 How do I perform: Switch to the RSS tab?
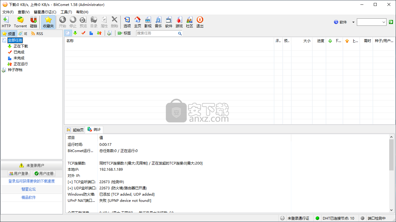point(37,33)
